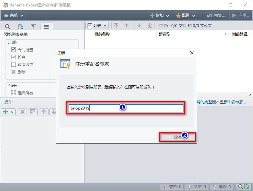Open the green plus add-action dropdown
253x191 pixels.
[8, 112]
